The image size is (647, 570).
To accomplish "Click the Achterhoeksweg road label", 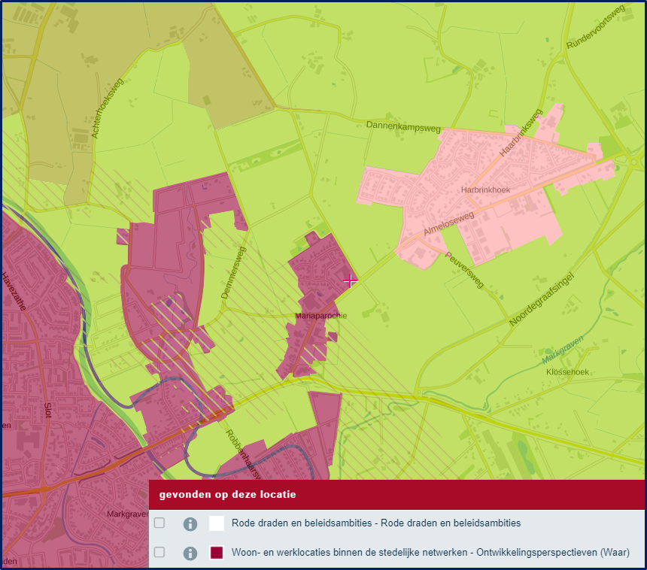I will [107, 108].
